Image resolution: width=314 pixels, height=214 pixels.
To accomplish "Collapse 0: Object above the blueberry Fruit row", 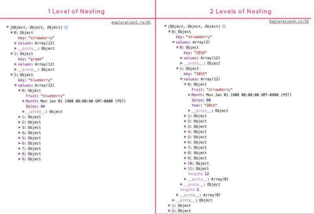I will pos(19,91).
